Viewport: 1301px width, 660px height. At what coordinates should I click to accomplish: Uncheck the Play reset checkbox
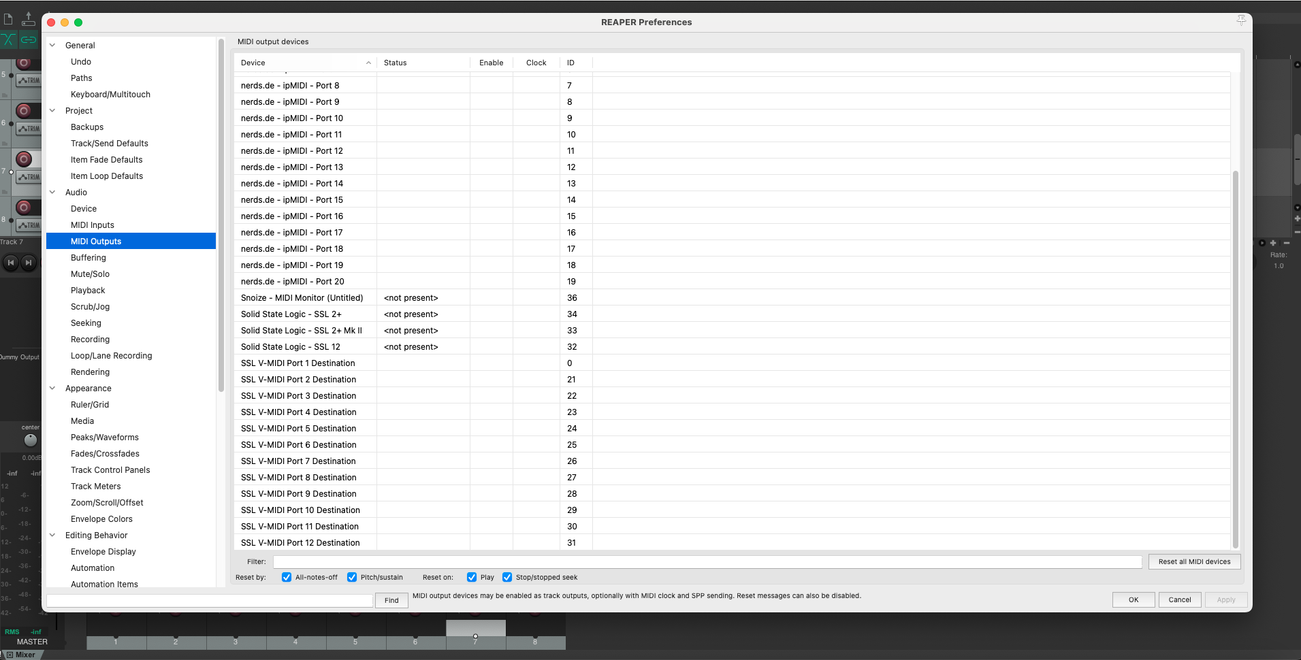pos(472,577)
